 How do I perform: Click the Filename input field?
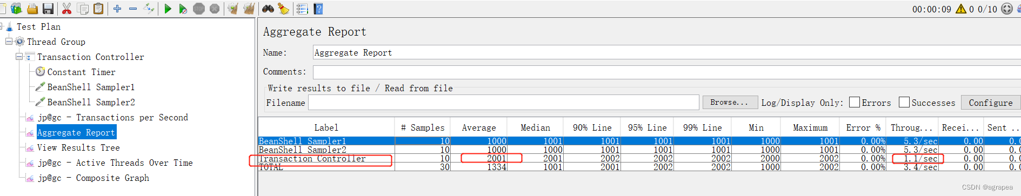coord(504,103)
